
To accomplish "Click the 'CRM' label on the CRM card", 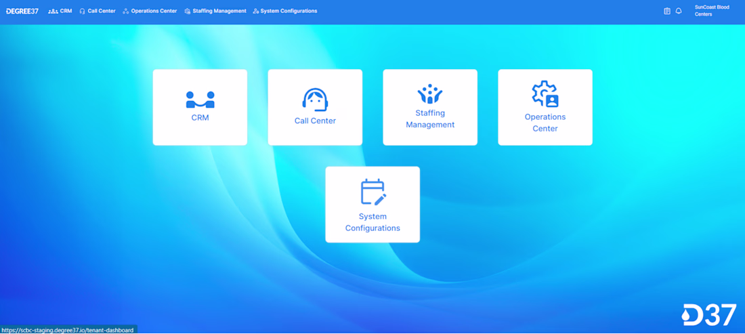I will pyautogui.click(x=200, y=117).
